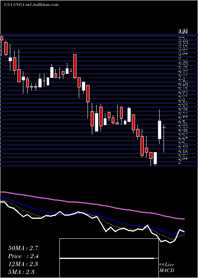Click the '<<Live MACD' label
198x278 pixels.
click(x=167, y=267)
